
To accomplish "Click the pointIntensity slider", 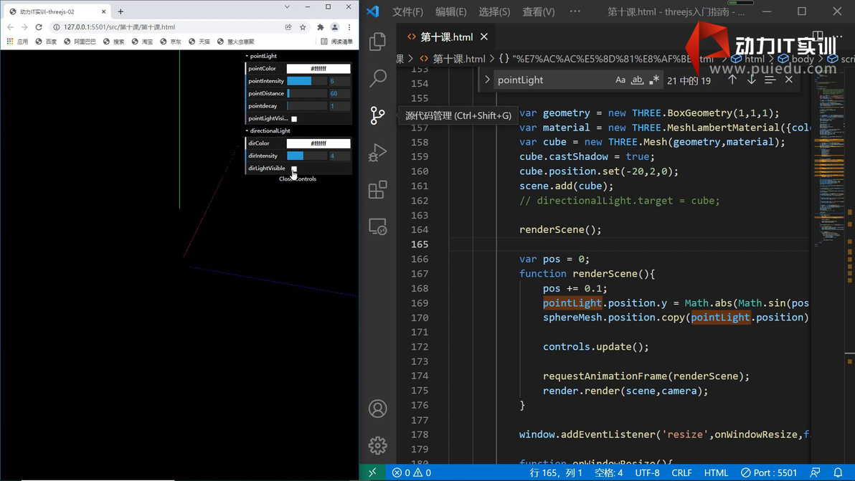I will [307, 81].
